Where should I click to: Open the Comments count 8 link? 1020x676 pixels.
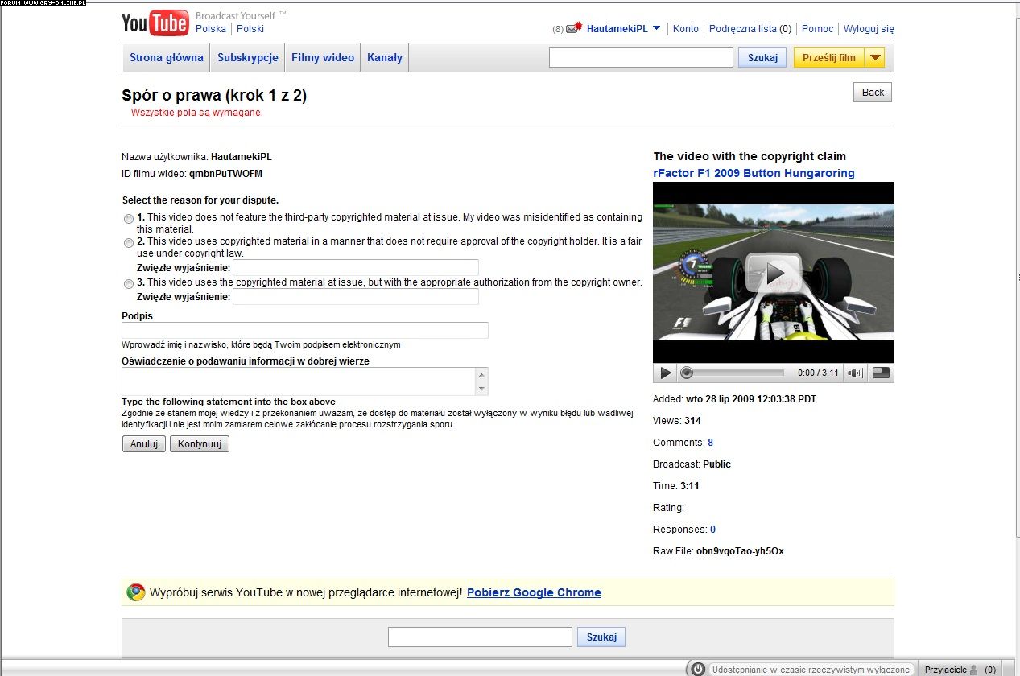click(711, 443)
